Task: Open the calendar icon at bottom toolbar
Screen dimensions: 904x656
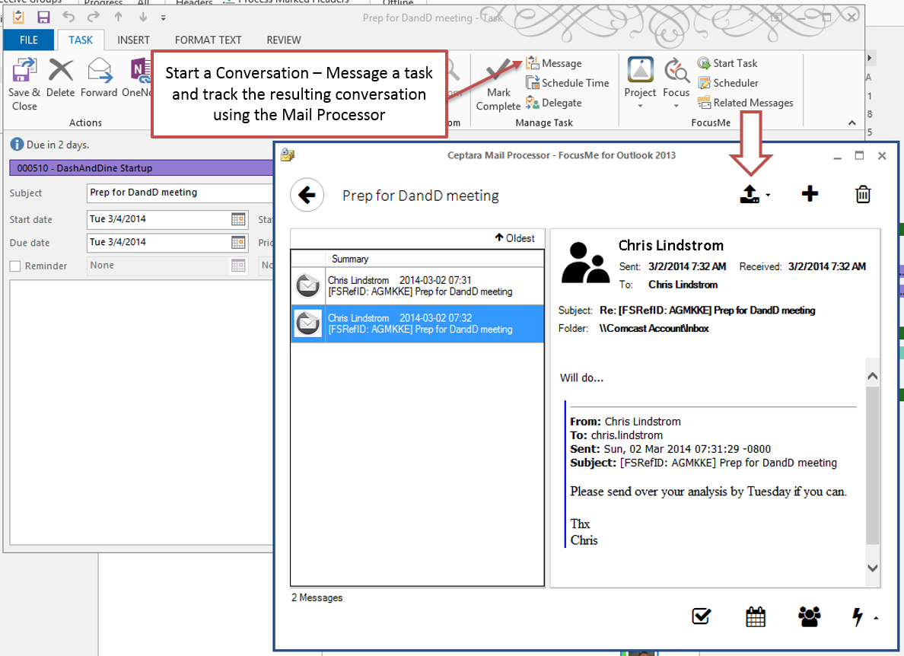Action: 756,616
